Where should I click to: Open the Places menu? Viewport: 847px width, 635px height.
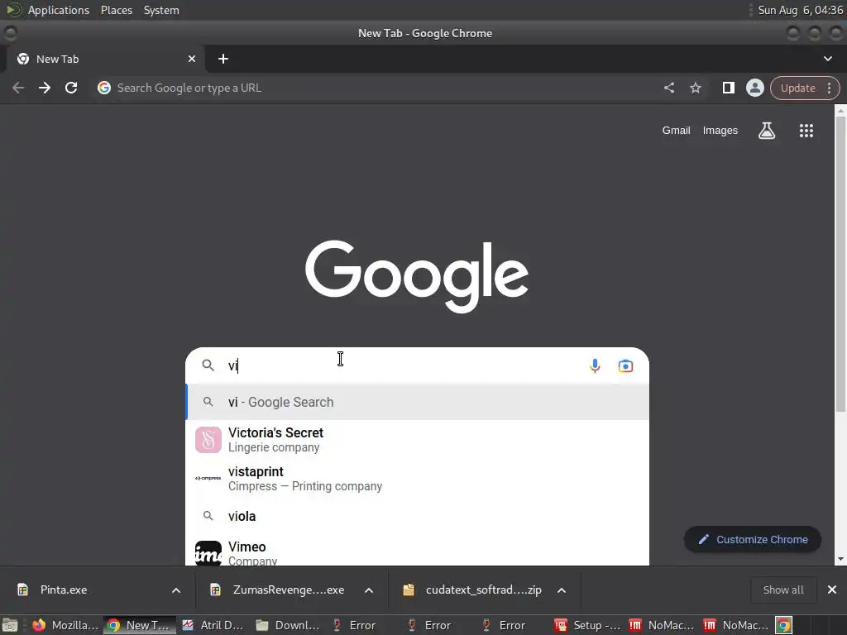click(x=117, y=10)
